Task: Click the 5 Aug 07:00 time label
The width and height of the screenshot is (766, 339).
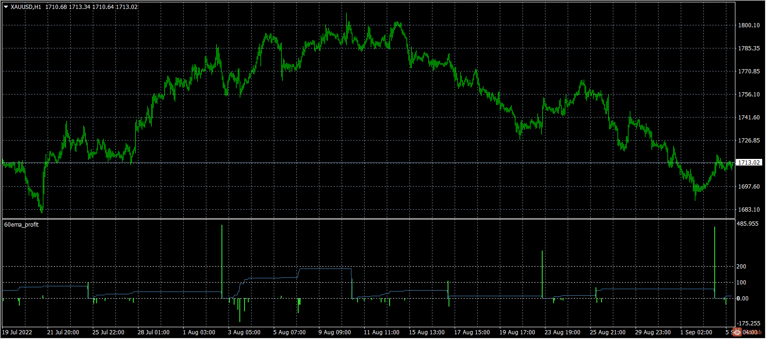Action: pyautogui.click(x=289, y=332)
